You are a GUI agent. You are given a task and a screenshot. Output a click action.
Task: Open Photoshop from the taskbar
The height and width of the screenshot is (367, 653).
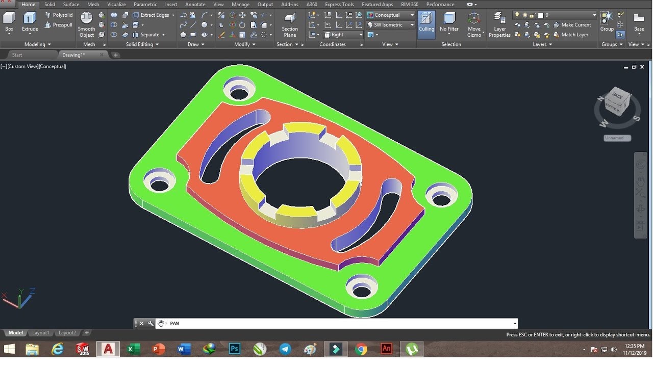coord(235,349)
